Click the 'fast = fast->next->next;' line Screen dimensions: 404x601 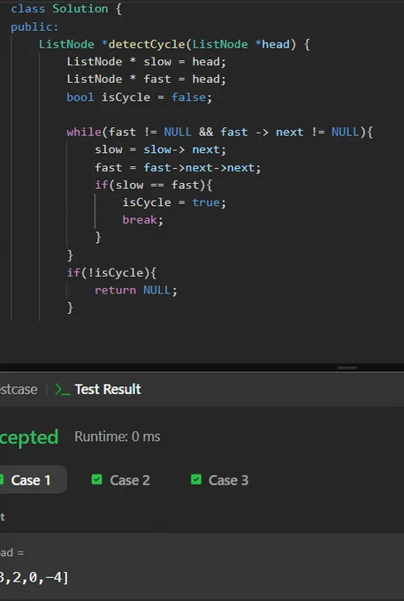pyautogui.click(x=178, y=168)
